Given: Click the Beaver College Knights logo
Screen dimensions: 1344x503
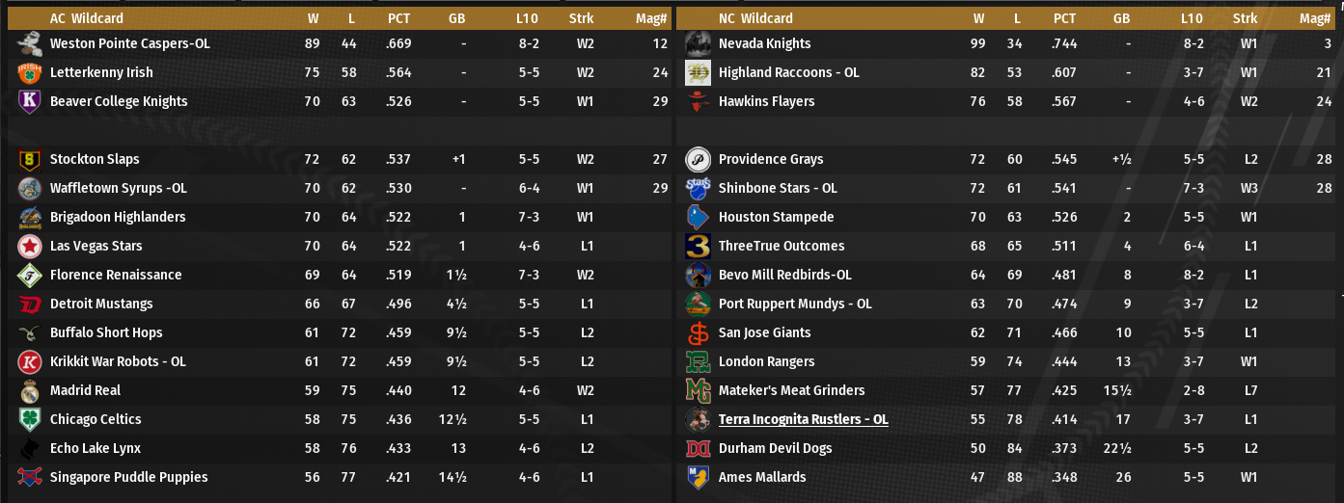Looking at the screenshot, I should 29,101.
